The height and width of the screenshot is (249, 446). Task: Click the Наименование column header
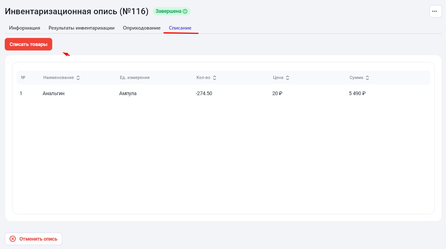point(59,78)
